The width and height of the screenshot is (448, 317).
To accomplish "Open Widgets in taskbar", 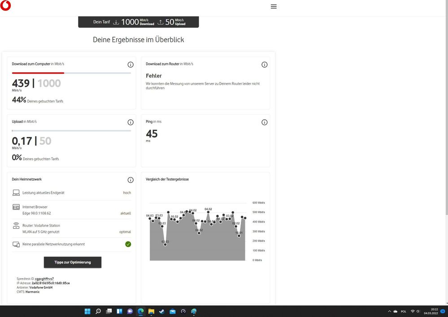I will pyautogui.click(x=119, y=311).
